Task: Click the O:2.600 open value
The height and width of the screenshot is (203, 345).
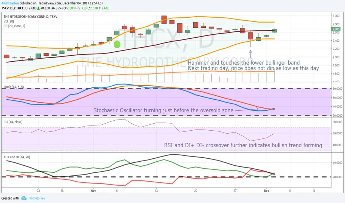Action: coord(69,8)
